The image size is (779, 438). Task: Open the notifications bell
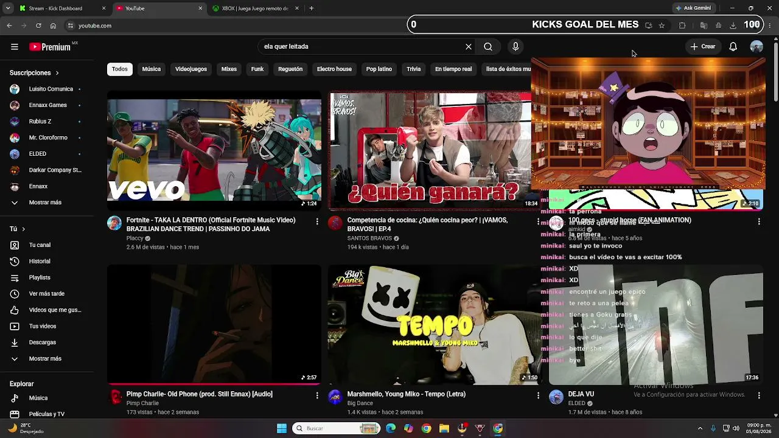[x=733, y=47]
